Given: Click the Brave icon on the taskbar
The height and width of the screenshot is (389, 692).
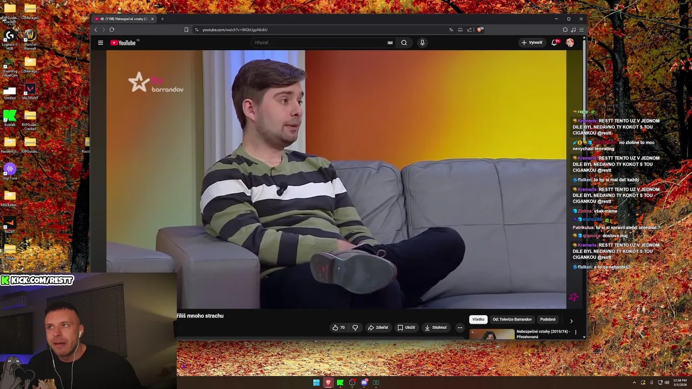Looking at the screenshot, I should coord(328,383).
